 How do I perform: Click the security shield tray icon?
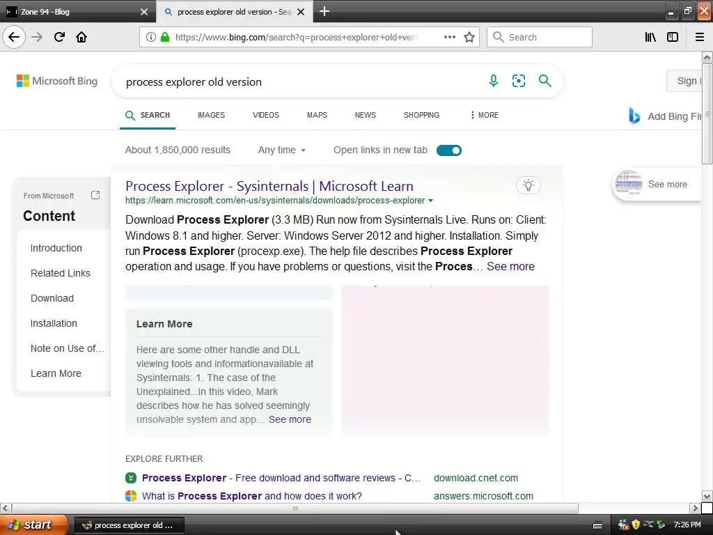click(x=636, y=525)
